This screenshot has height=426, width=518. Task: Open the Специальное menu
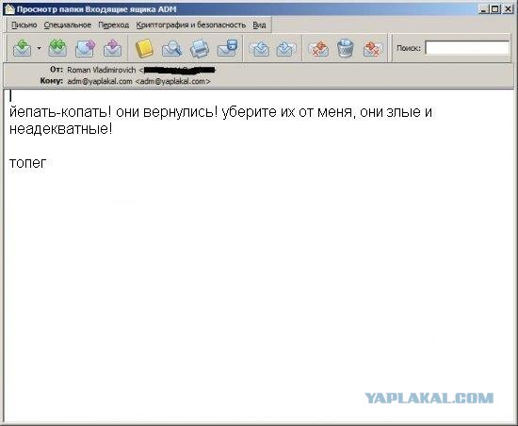point(68,25)
